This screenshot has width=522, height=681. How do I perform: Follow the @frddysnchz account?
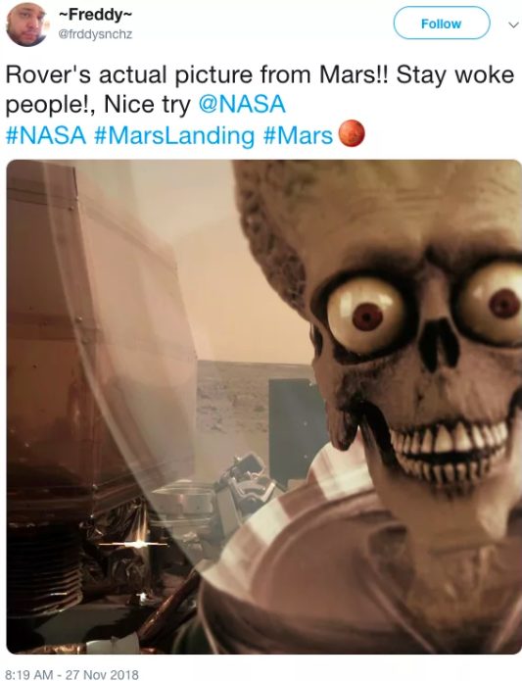(442, 24)
